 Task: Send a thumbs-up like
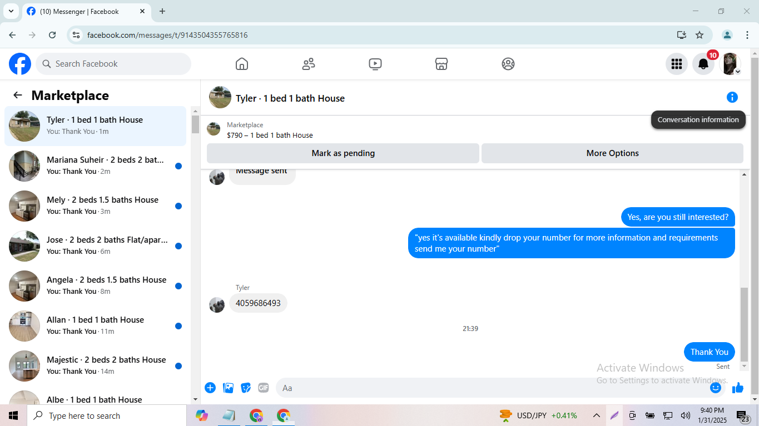pos(738,388)
